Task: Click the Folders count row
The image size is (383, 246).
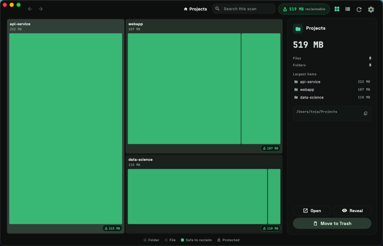Action: (332, 65)
